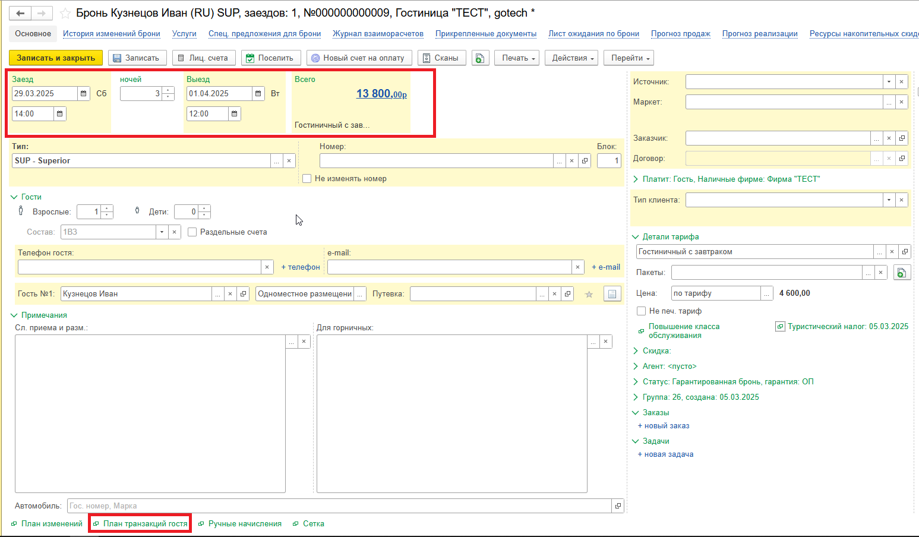Click the Записать button
The height and width of the screenshot is (537, 919).
click(x=137, y=58)
